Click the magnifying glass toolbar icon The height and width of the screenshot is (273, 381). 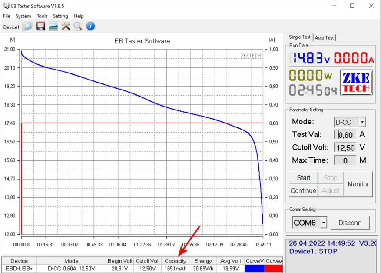pos(78,26)
